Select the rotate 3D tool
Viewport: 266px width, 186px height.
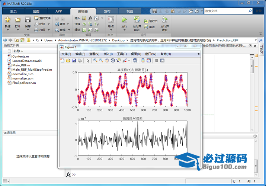[x=112, y=61]
